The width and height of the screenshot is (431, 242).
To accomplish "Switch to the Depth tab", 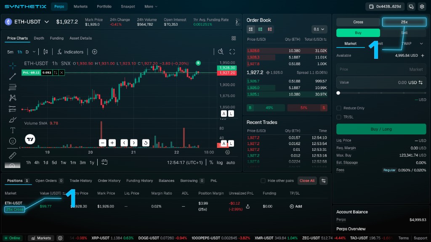I will click(x=39, y=38).
